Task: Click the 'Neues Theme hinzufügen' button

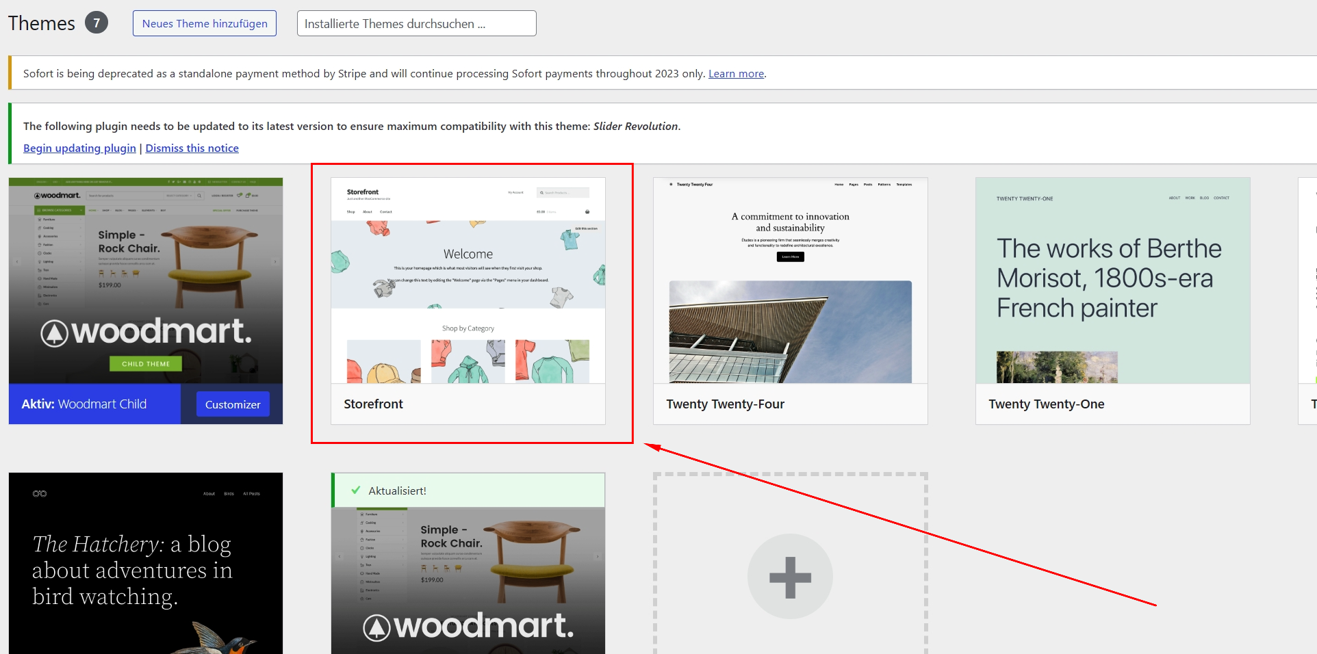Action: [205, 23]
